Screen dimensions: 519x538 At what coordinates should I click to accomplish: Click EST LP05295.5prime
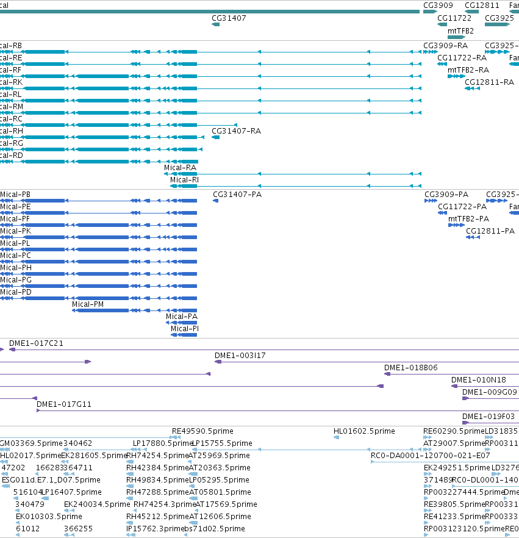tap(219, 479)
